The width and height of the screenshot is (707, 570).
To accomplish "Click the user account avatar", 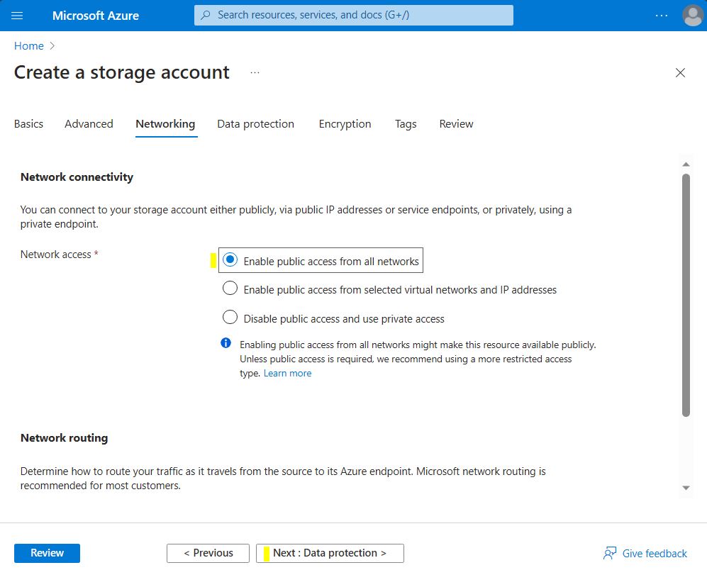I will (692, 15).
